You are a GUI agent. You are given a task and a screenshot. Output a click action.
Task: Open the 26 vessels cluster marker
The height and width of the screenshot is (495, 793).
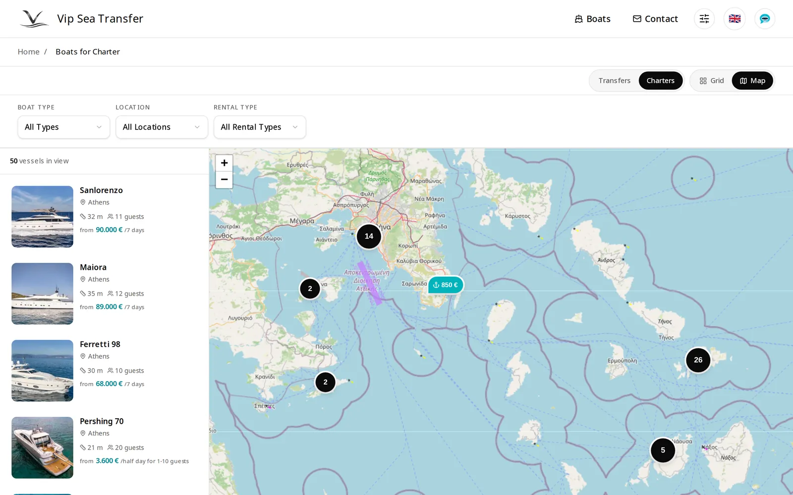698,360
